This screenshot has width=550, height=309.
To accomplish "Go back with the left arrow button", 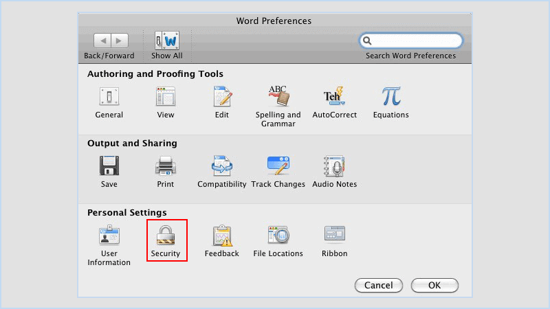I will tap(102, 41).
